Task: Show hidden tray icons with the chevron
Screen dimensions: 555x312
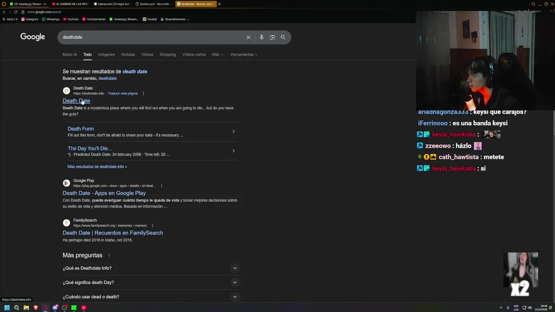Action: point(501,308)
